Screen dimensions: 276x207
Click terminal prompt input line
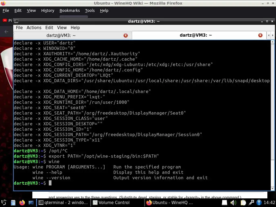[142, 183]
